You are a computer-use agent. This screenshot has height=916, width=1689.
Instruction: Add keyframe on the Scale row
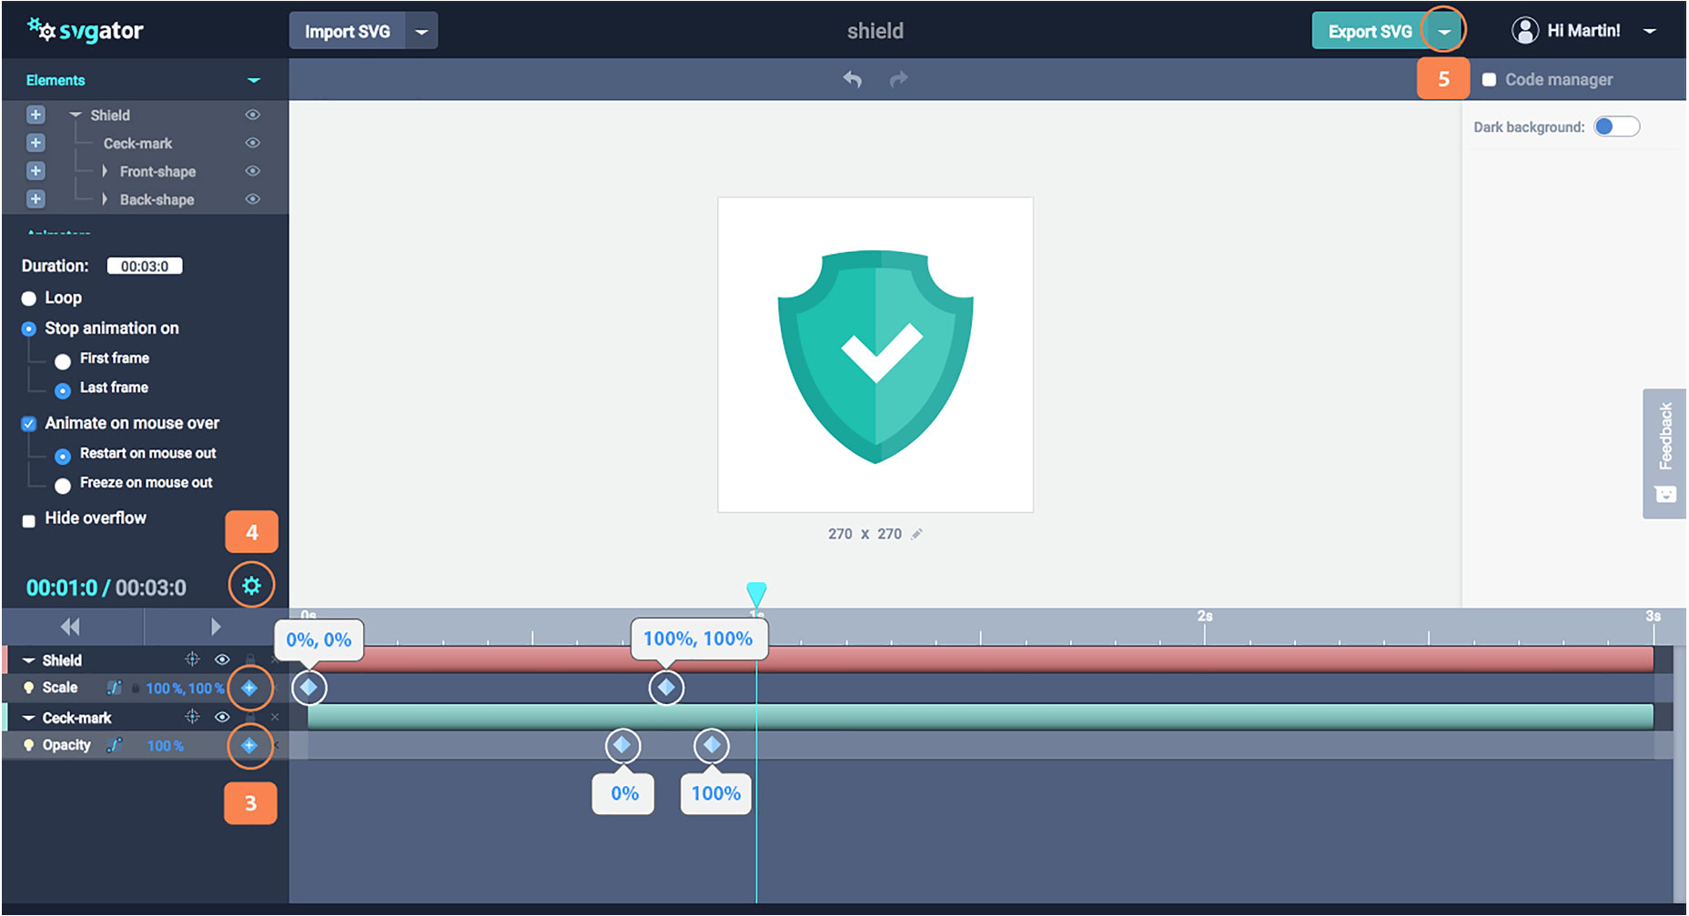(249, 689)
